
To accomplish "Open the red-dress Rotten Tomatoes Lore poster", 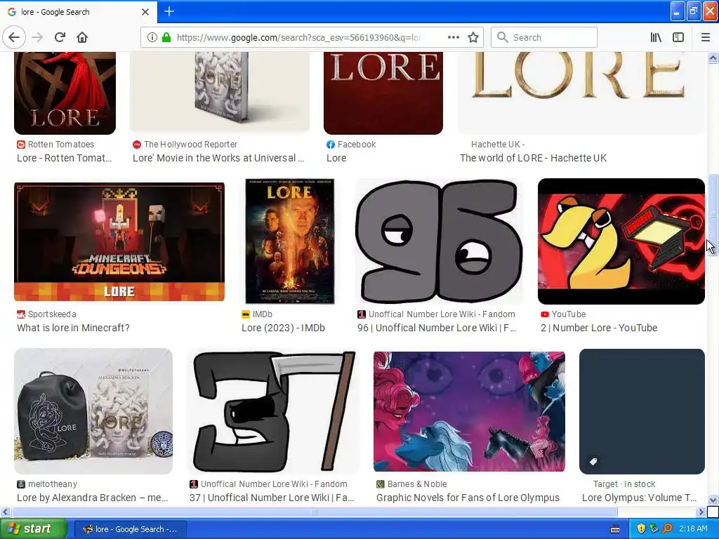I will (x=65, y=93).
